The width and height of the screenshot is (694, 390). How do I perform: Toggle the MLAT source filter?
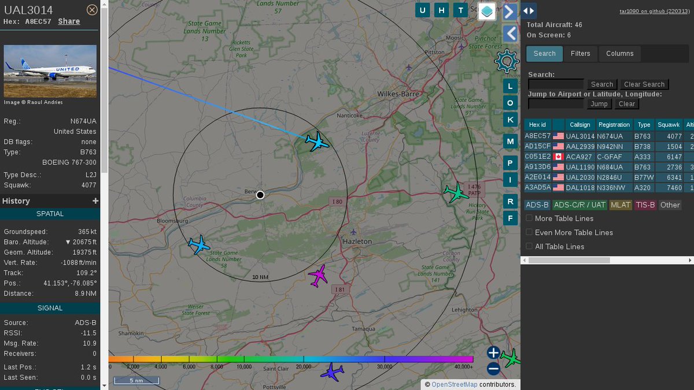coord(620,205)
